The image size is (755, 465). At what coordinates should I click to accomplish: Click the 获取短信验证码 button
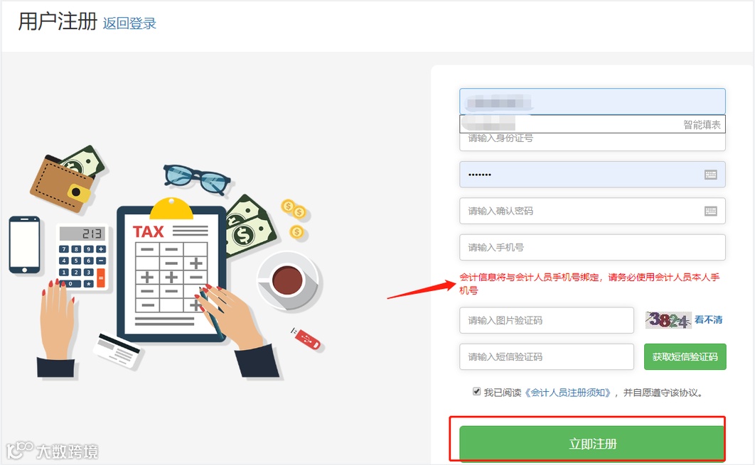(685, 357)
